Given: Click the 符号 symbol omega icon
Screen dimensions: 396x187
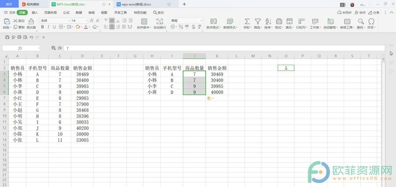Looking at the screenshot, I should point(371,21).
